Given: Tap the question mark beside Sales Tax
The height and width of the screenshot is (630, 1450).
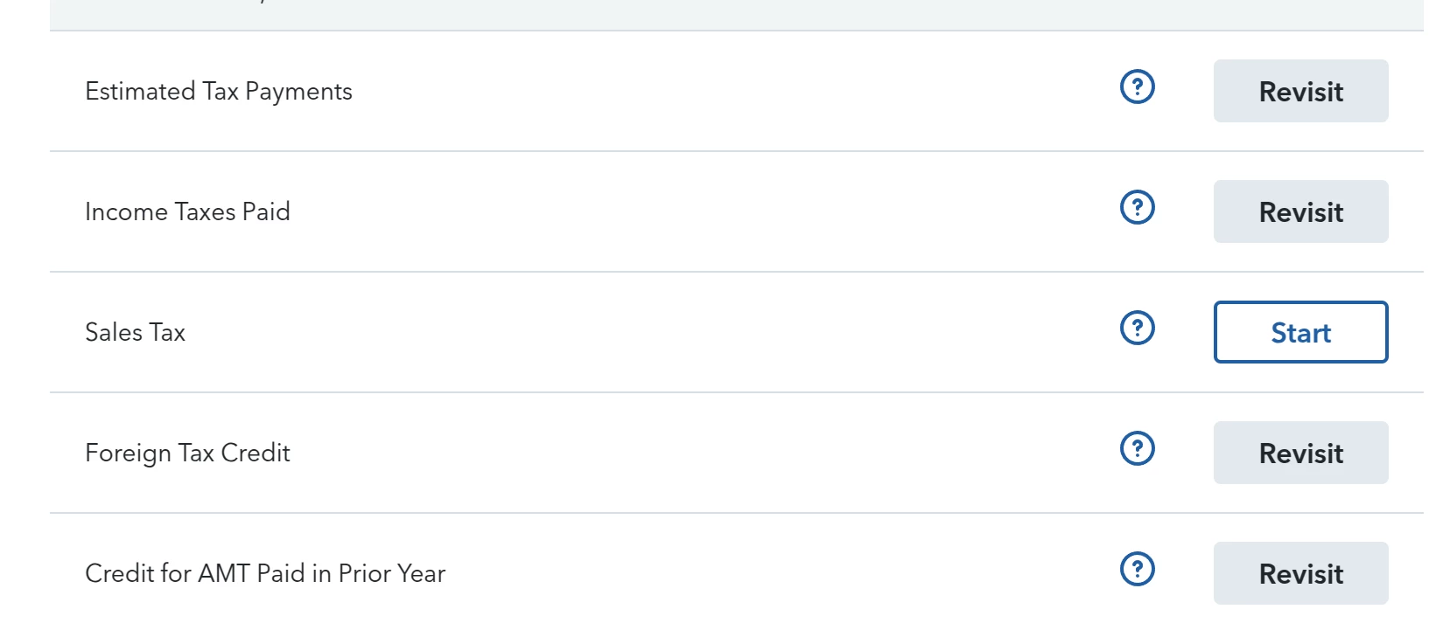Looking at the screenshot, I should [x=1138, y=329].
